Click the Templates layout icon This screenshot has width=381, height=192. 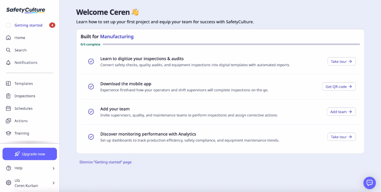(x=8, y=83)
